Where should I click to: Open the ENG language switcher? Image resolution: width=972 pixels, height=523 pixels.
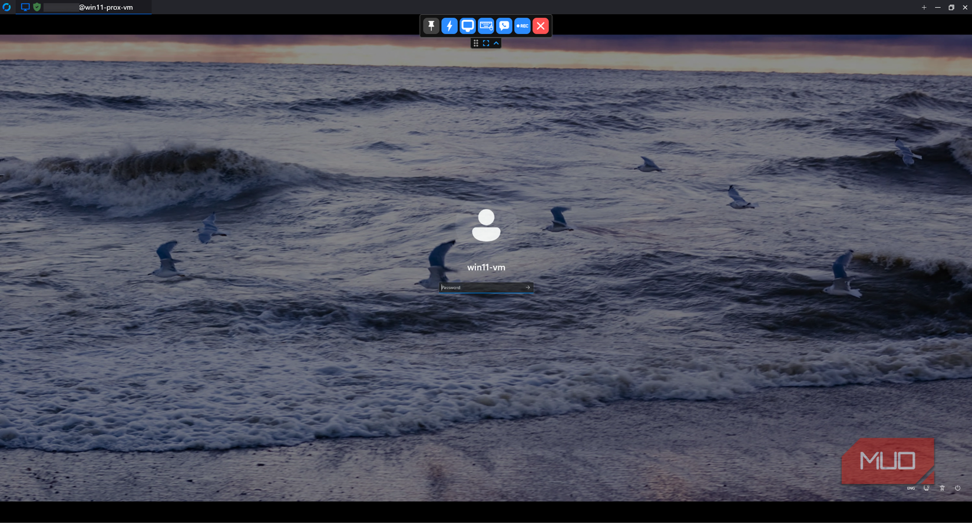(911, 488)
